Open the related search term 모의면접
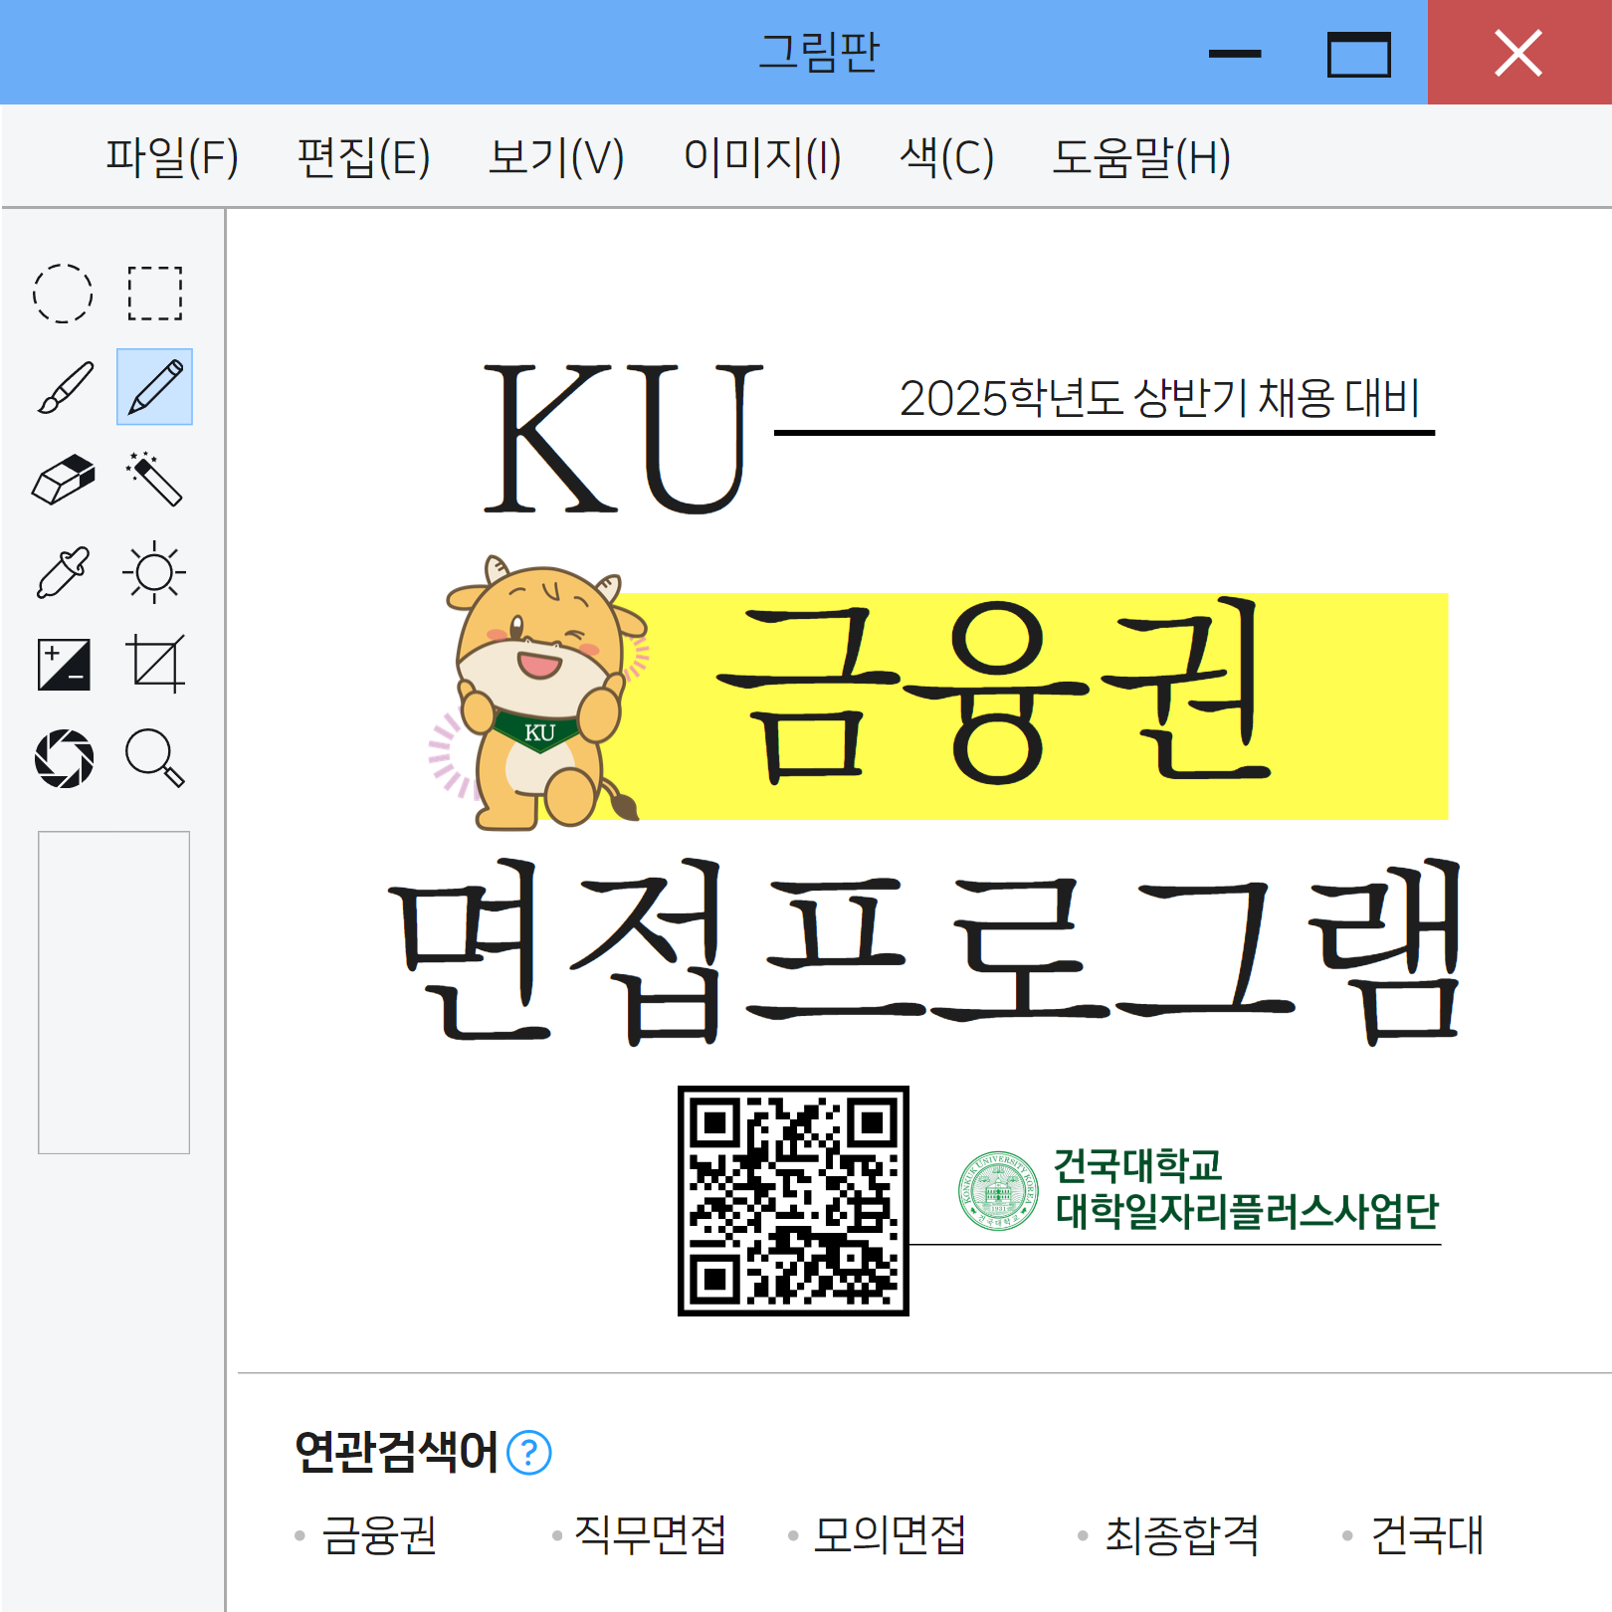This screenshot has height=1612, width=1612. click(890, 1535)
